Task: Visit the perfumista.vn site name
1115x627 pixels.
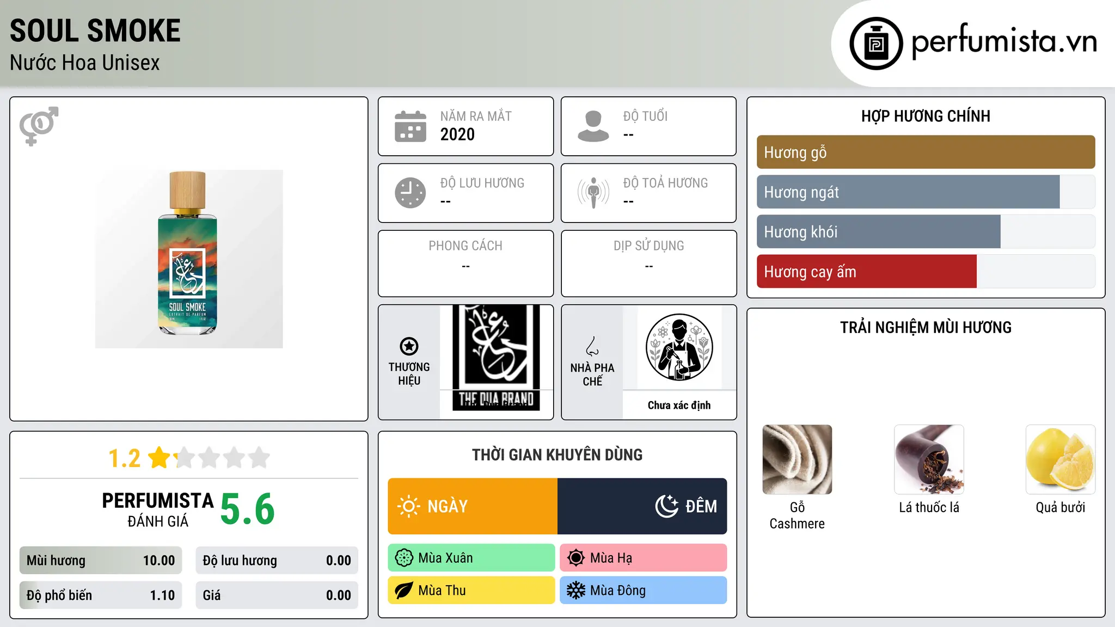Action: tap(1004, 41)
